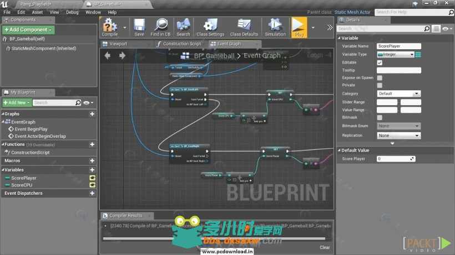The width and height of the screenshot is (455, 255).
Task: Open the Window menu
Action: 93,12
